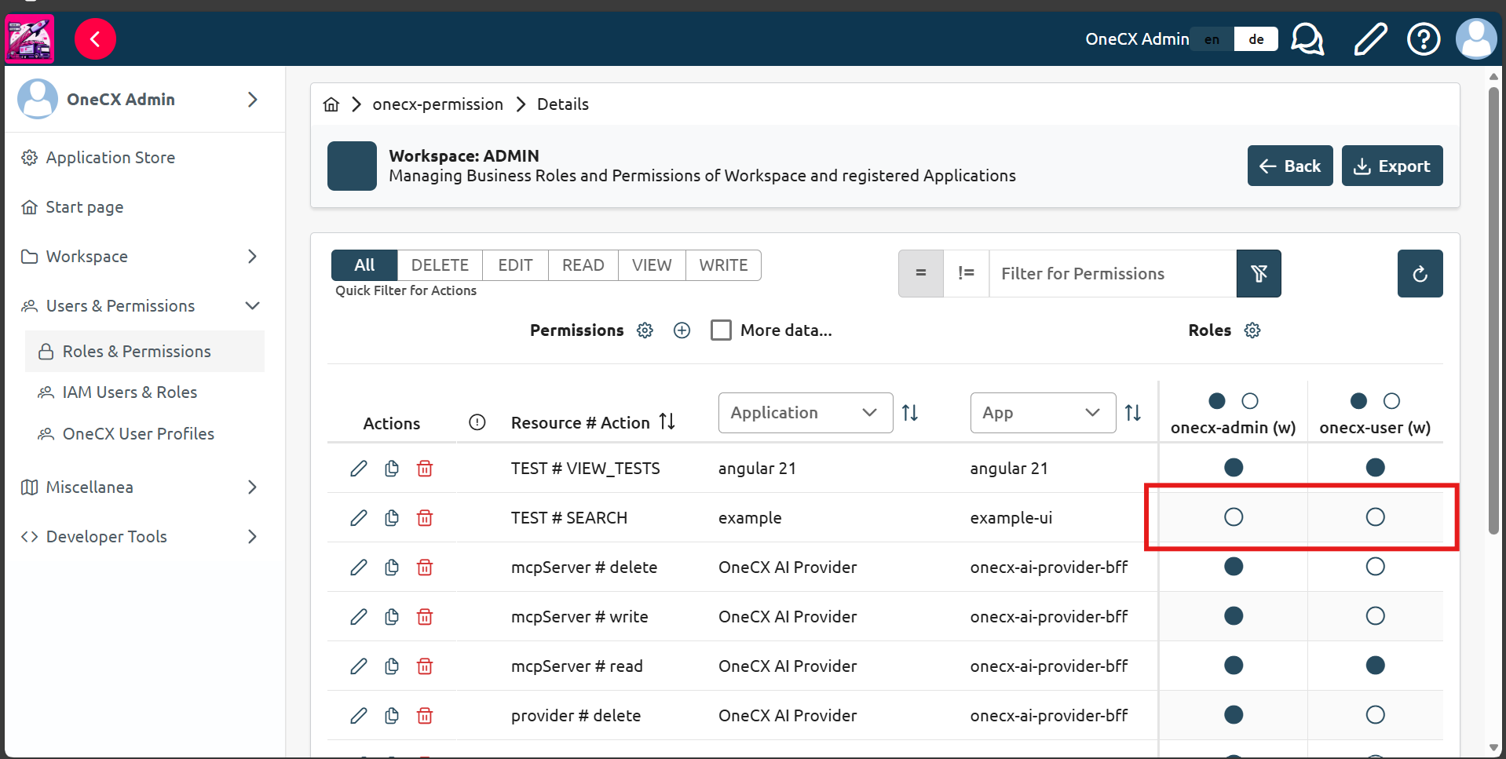Click the Filter for Permissions input field
Viewport: 1506px width, 759px height.
[x=1111, y=274]
